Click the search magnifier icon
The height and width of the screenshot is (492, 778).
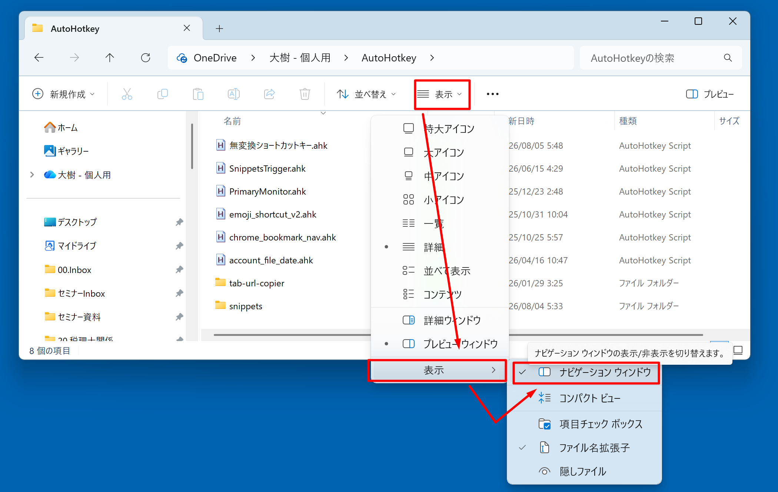[728, 58]
